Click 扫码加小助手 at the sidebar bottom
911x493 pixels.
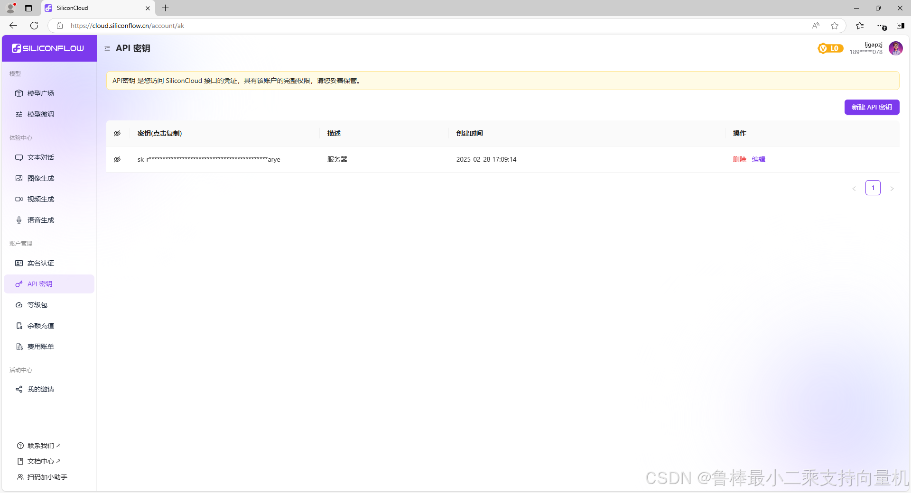click(x=42, y=477)
